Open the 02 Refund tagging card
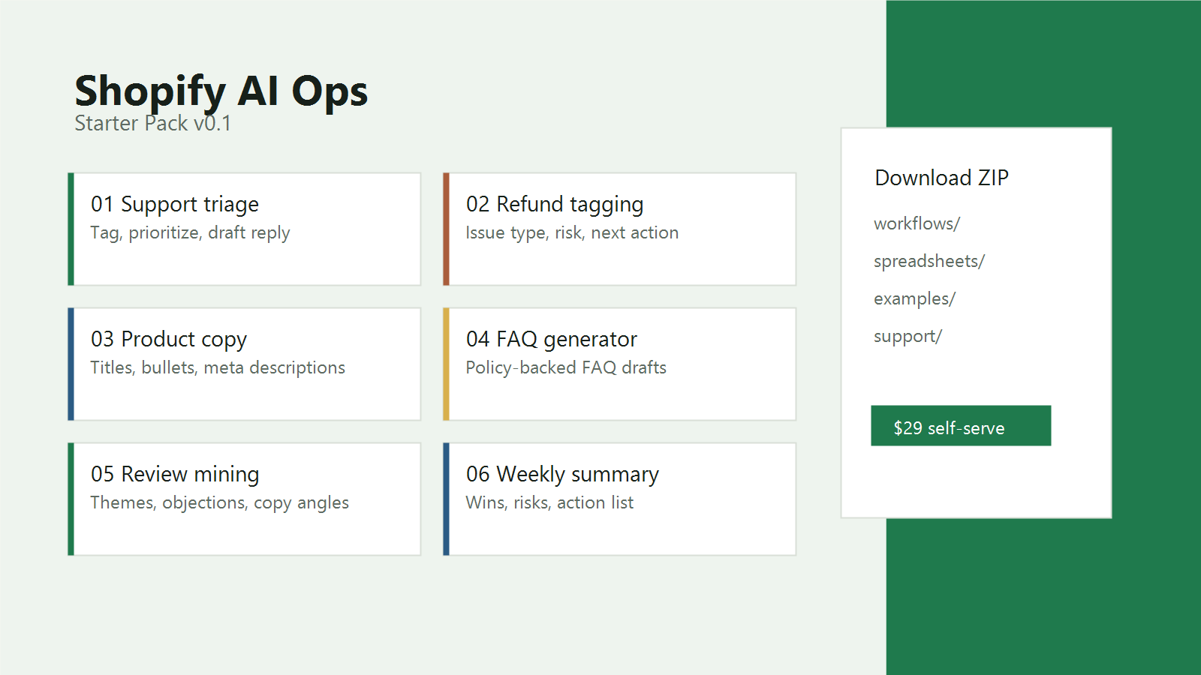The height and width of the screenshot is (675, 1201). click(619, 229)
